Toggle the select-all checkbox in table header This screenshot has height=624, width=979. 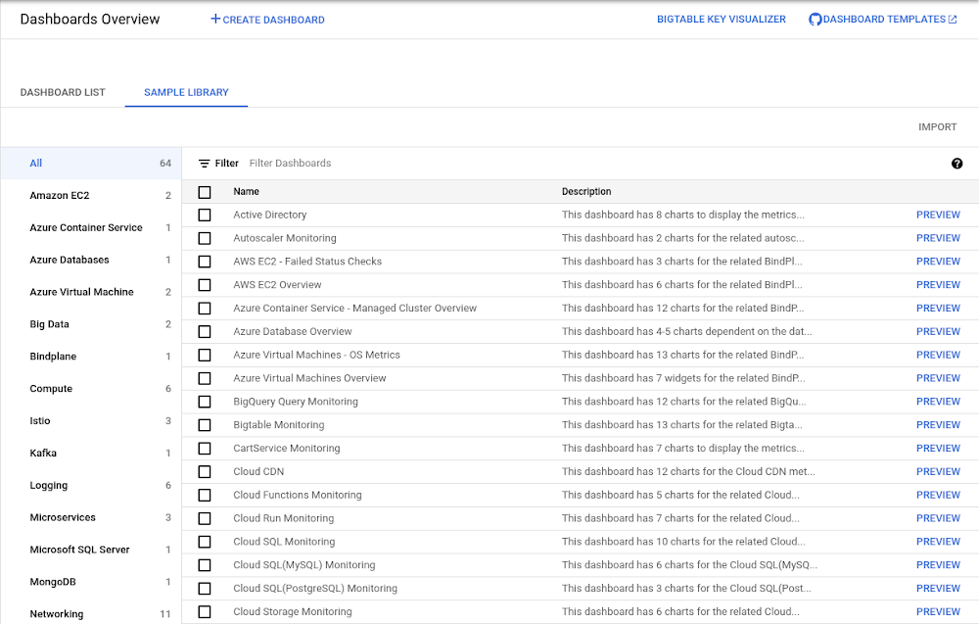click(205, 192)
